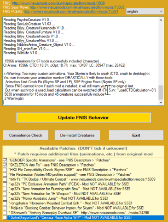This screenshot has height=222, width=168.
Task: Tick Blocking Combat Behavior Improv. checkbox
Action: 5,208
